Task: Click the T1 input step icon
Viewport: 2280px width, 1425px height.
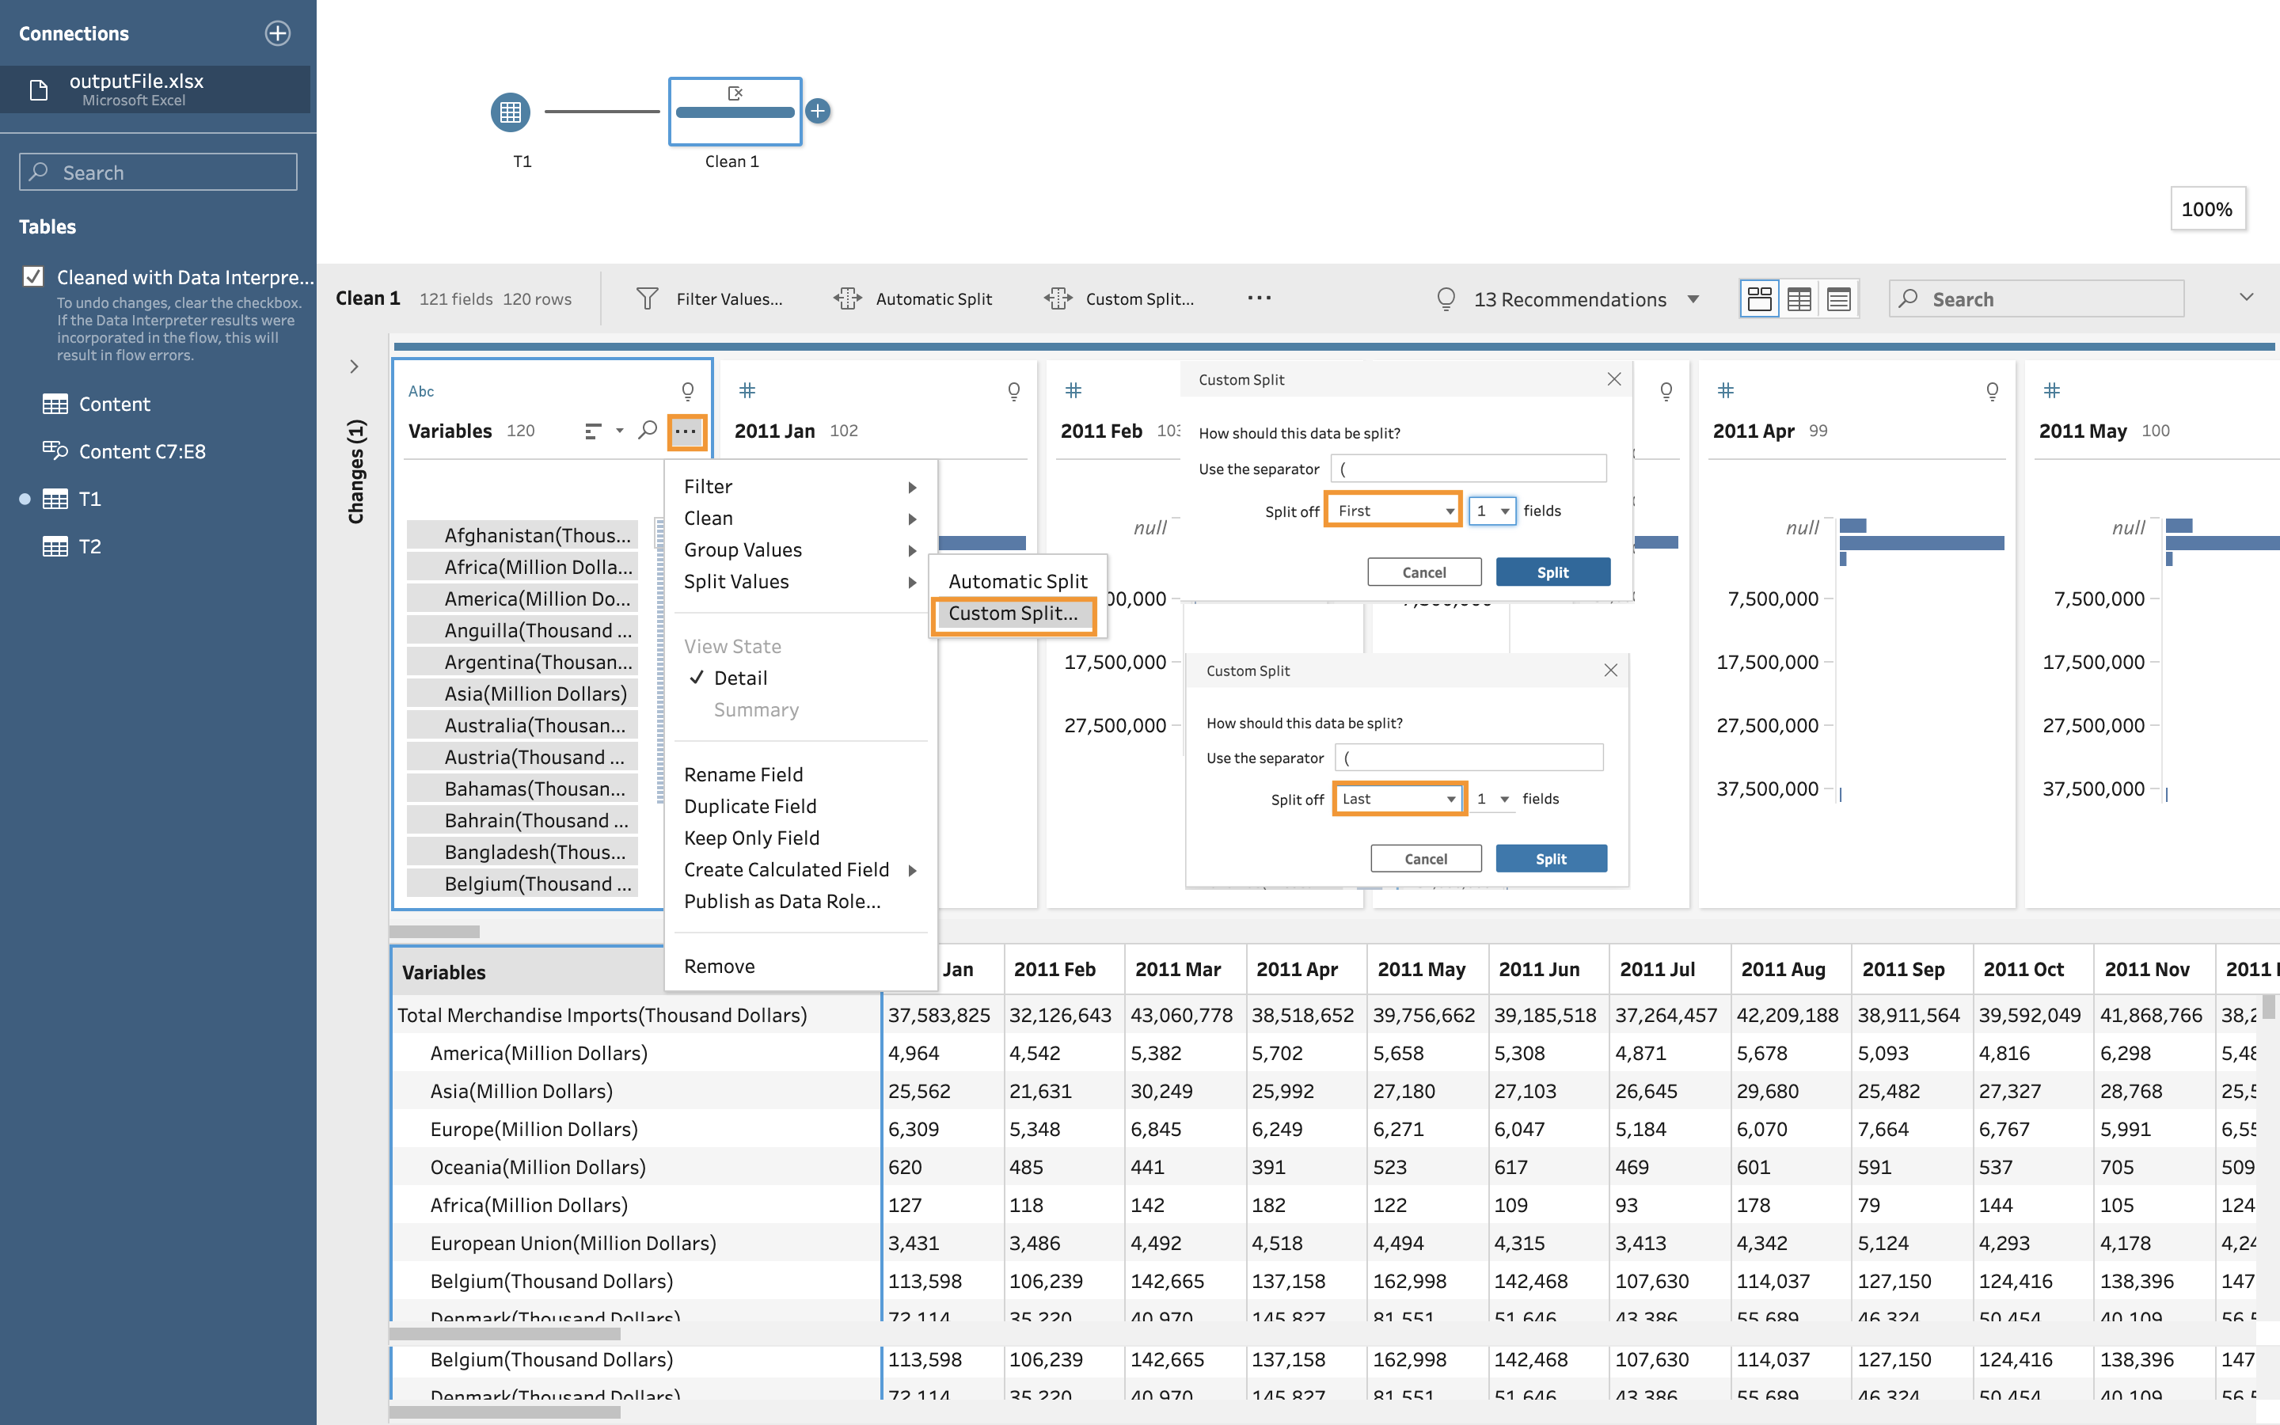Action: click(510, 112)
